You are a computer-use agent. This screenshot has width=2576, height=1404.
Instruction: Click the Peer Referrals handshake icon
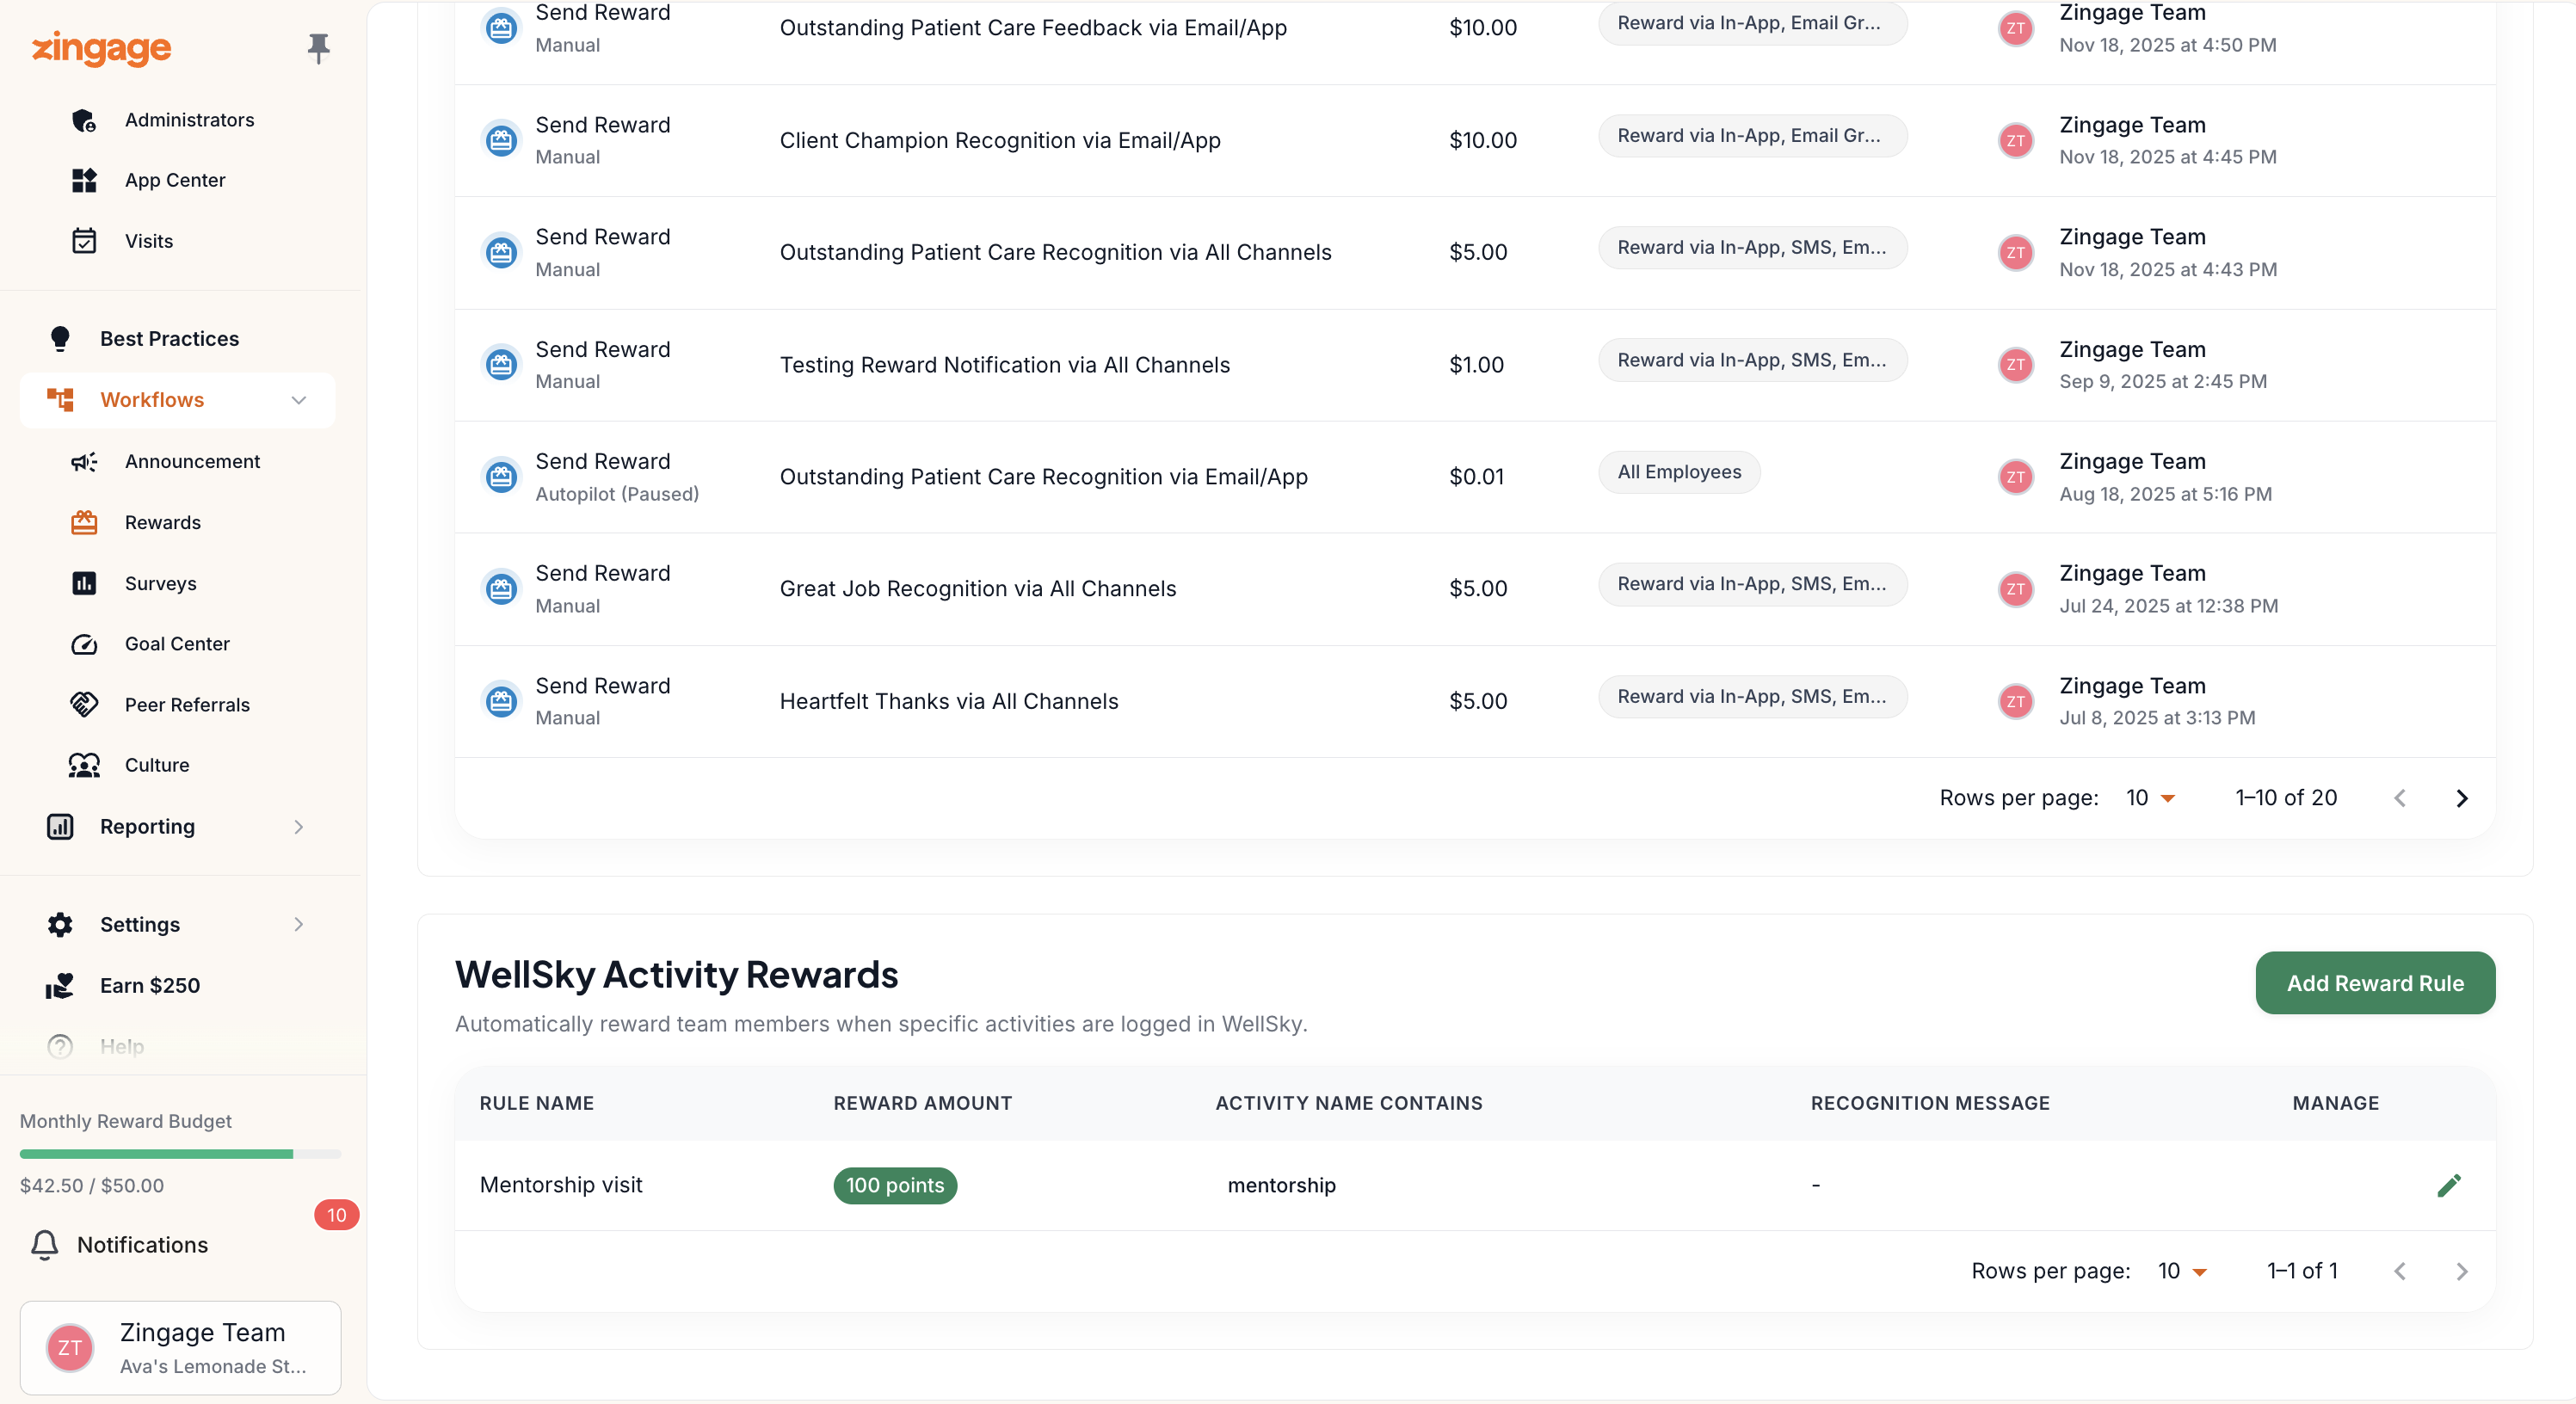click(x=84, y=705)
